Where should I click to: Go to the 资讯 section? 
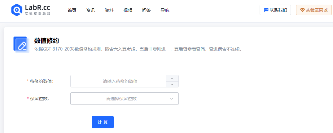tap(91, 10)
